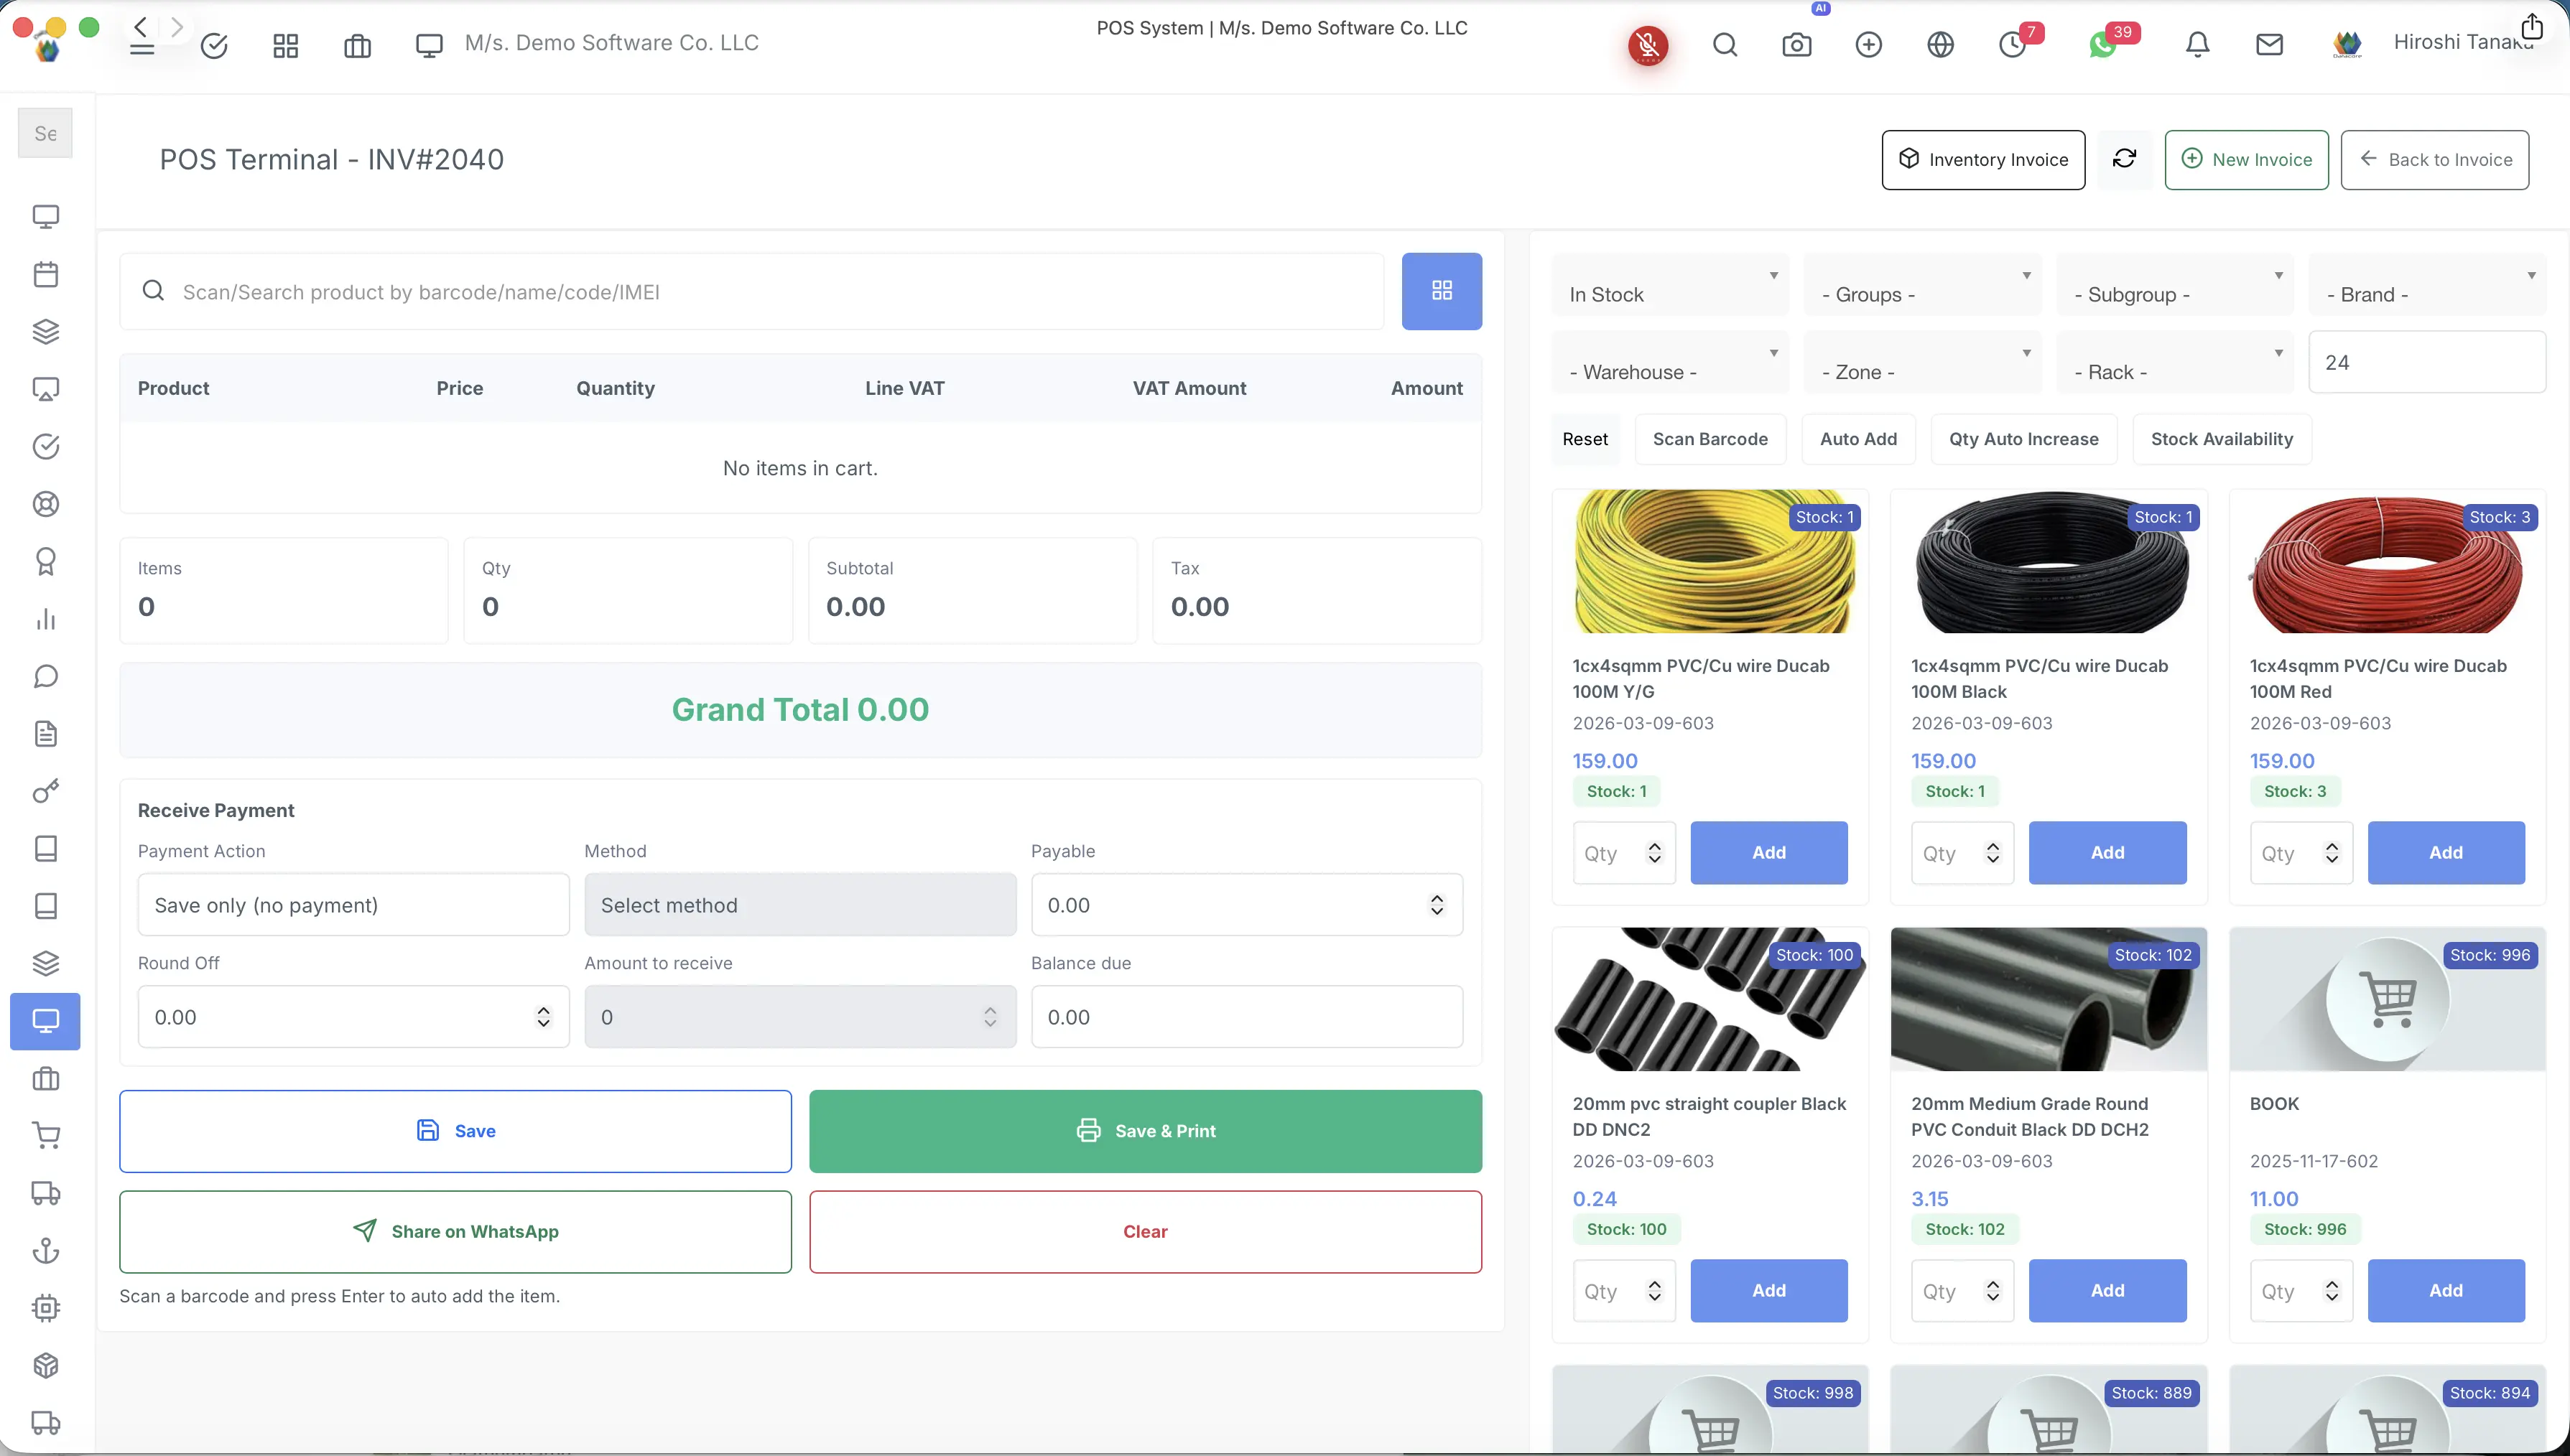Click the muted microphone red button
The width and height of the screenshot is (2570, 1456).
click(1648, 45)
